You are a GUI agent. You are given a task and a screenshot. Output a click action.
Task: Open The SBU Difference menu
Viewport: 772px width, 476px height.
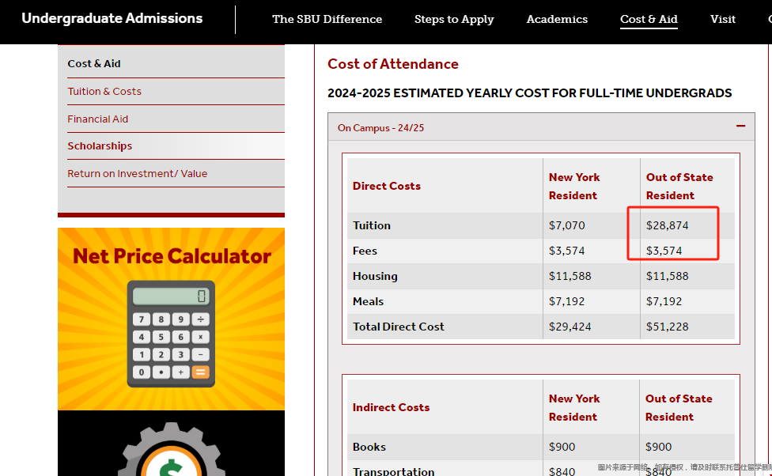point(327,19)
